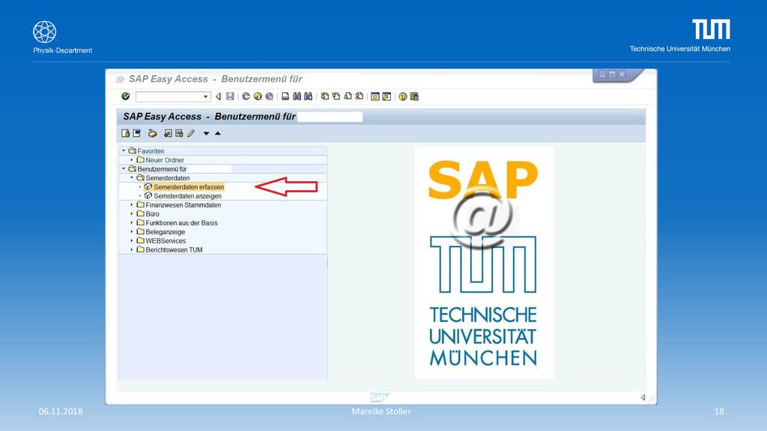767x431 pixels.
Task: Collapse the Favoriten tree node
Action: pyautogui.click(x=124, y=151)
